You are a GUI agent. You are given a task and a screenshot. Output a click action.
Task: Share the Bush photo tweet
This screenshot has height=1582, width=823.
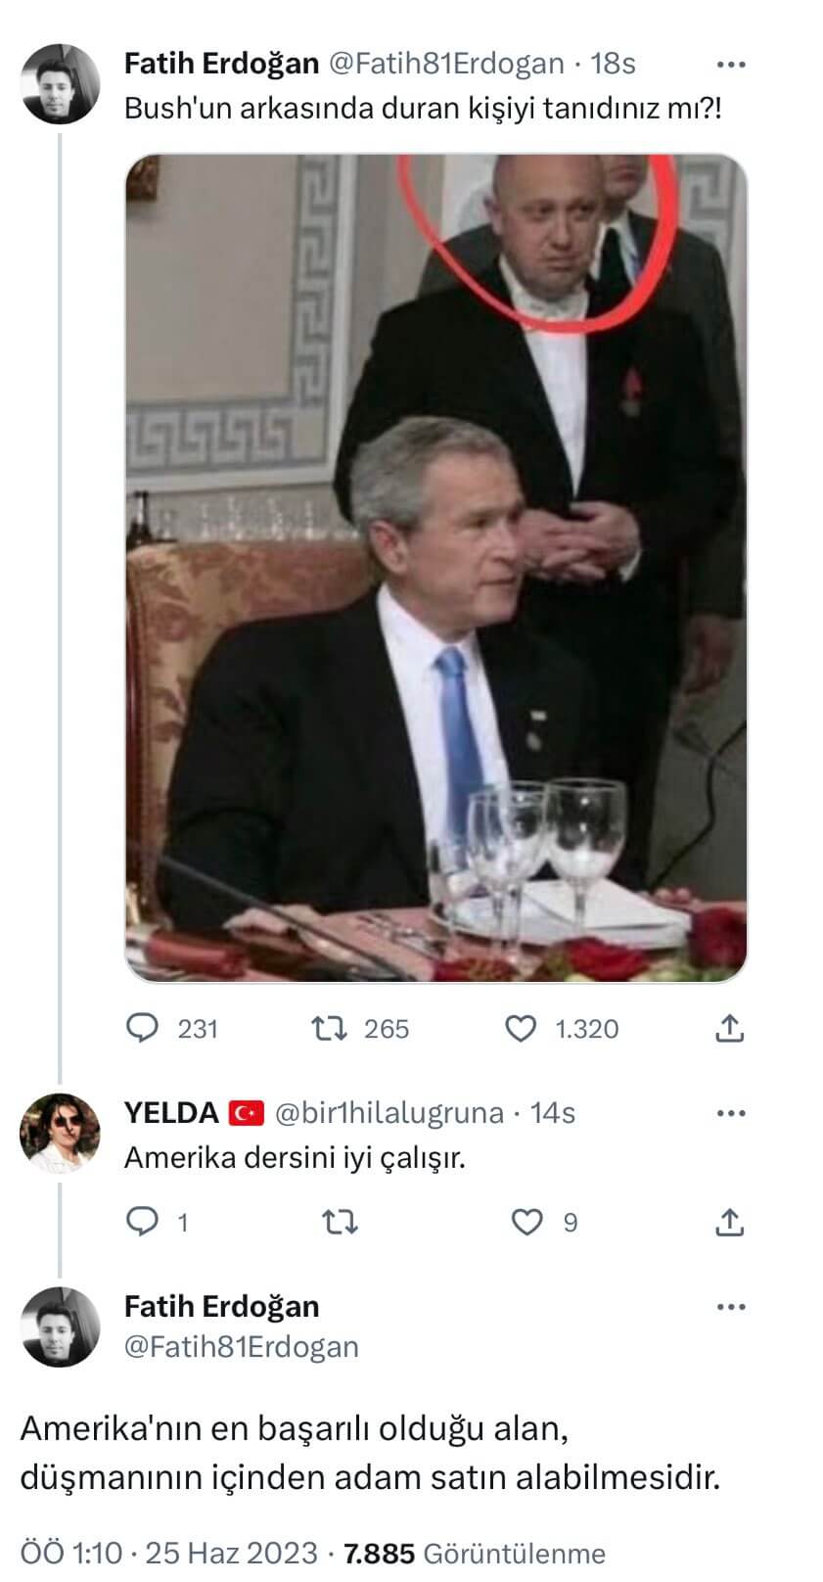[x=730, y=1029]
